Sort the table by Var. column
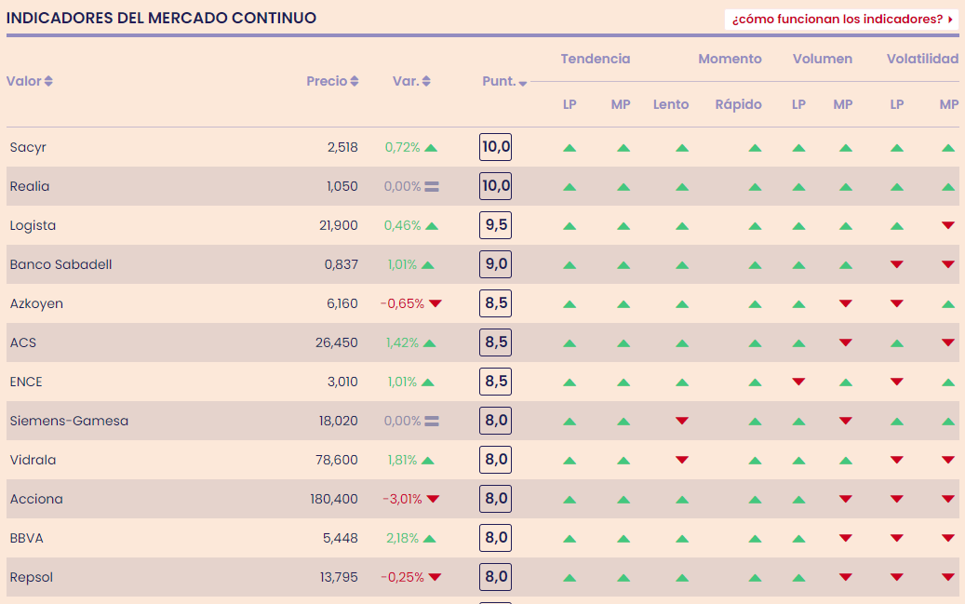 [x=411, y=81]
